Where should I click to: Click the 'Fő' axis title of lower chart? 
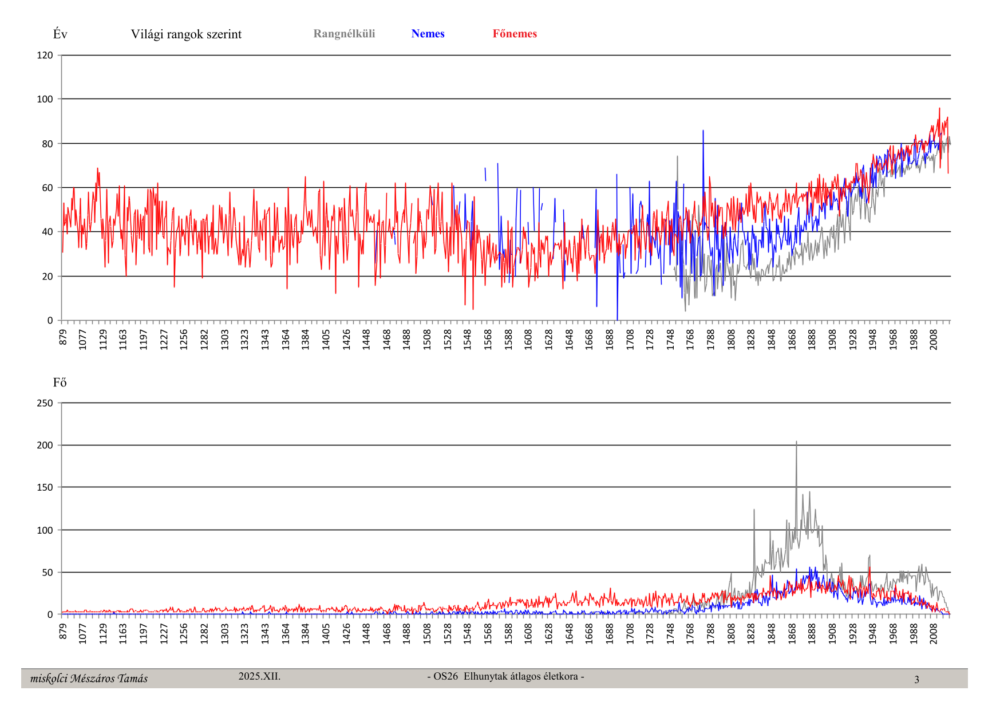coord(60,382)
